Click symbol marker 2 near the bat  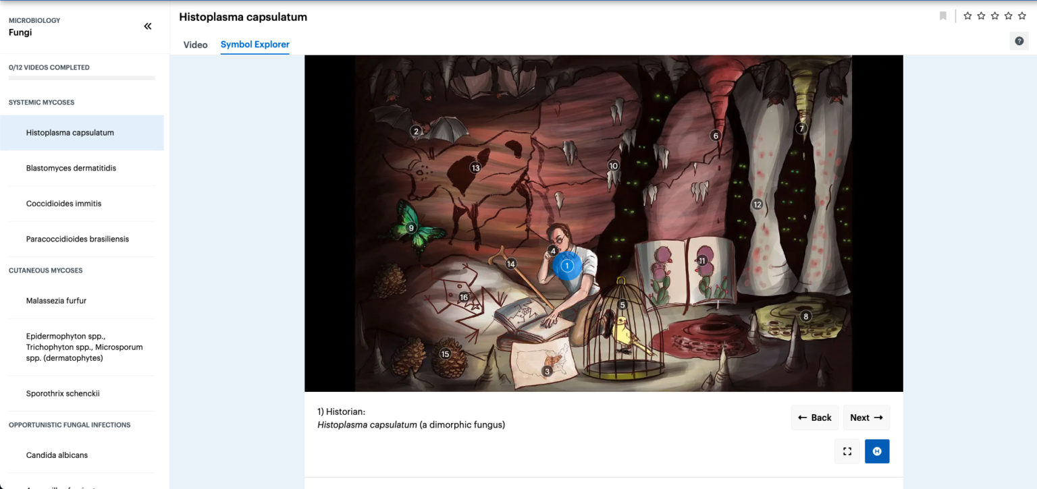[x=416, y=131]
